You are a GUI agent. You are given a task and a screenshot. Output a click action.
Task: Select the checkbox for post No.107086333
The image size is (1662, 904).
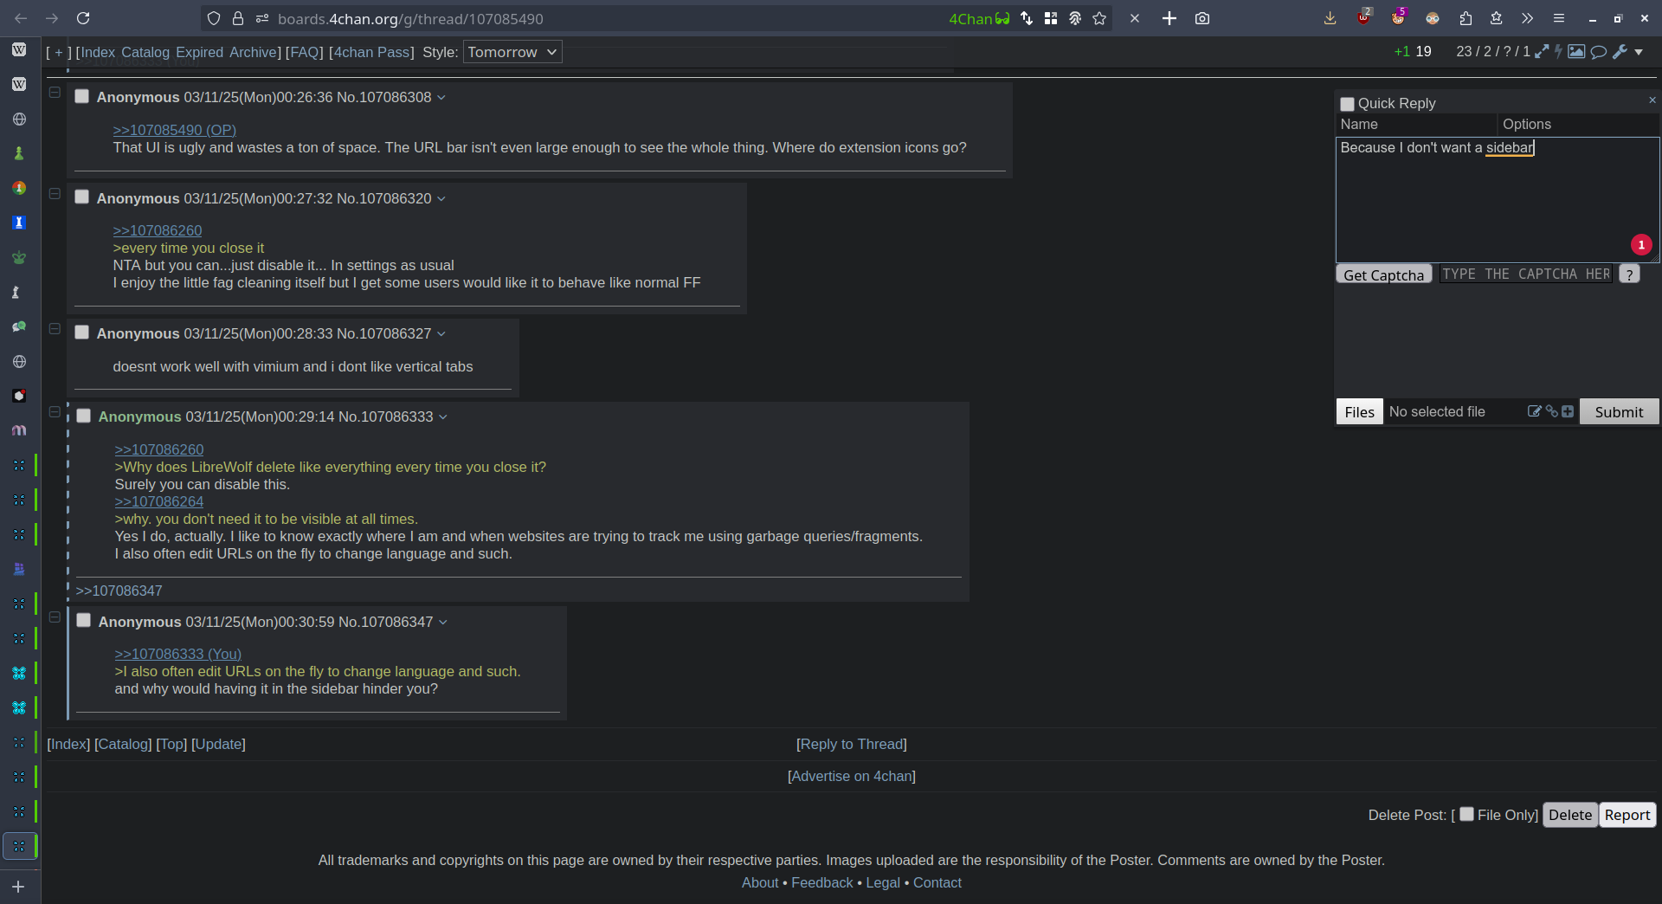[x=83, y=416]
